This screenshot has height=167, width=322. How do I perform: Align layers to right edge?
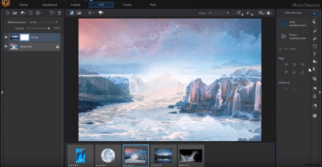(x=302, y=65)
